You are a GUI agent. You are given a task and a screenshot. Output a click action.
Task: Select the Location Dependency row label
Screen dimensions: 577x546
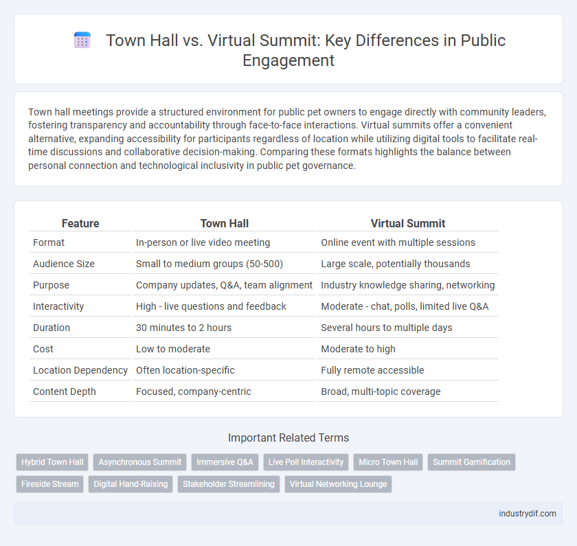point(80,370)
